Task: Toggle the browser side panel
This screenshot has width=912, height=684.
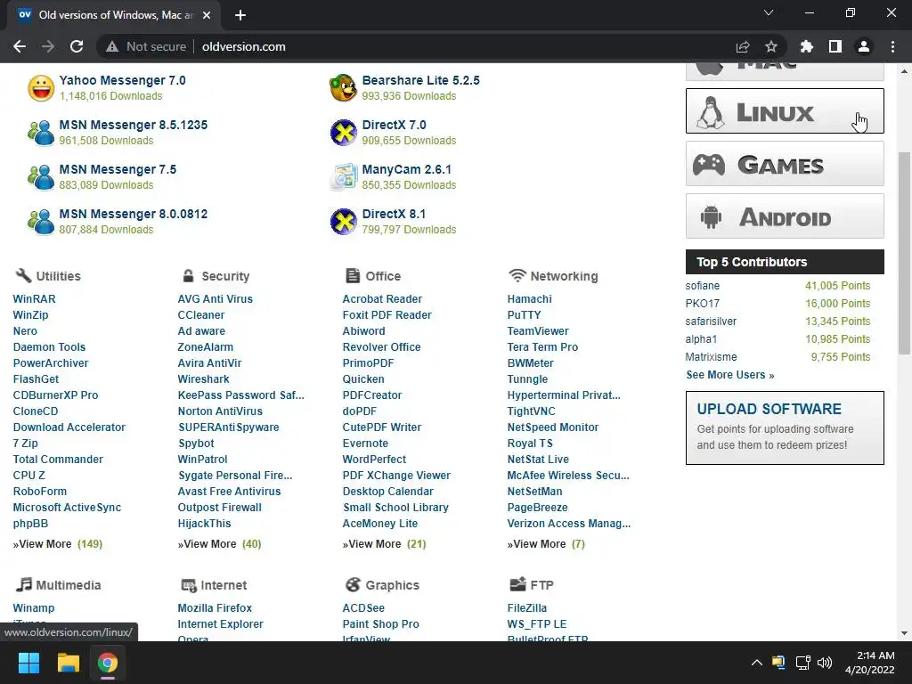Action: (x=835, y=46)
